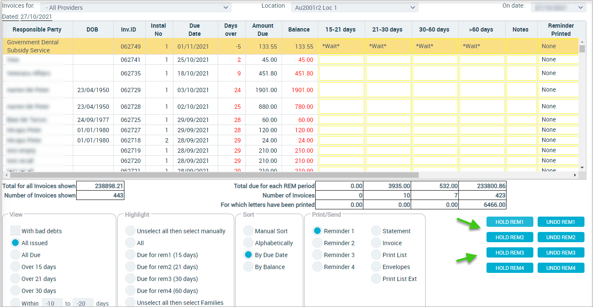Click >60 days field for invoice 062728
The height and width of the screenshot is (307, 593).
482,107
